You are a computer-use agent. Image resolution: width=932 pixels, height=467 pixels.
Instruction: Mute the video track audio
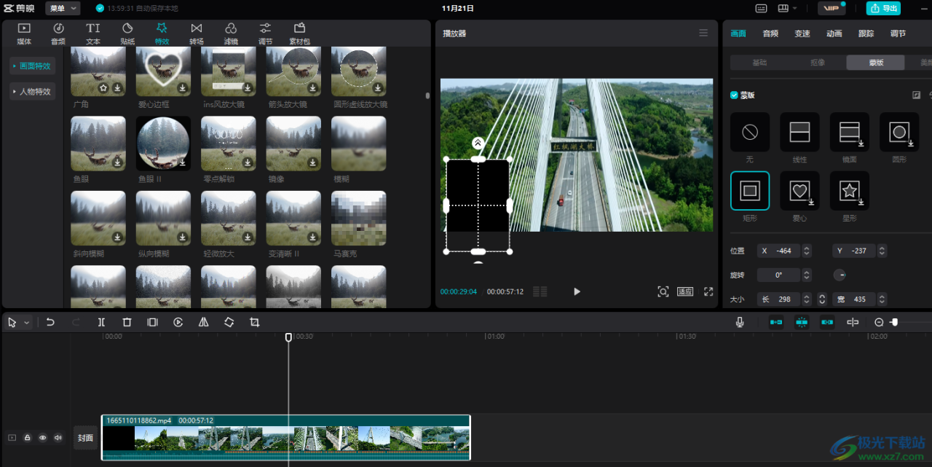pyautogui.click(x=58, y=438)
